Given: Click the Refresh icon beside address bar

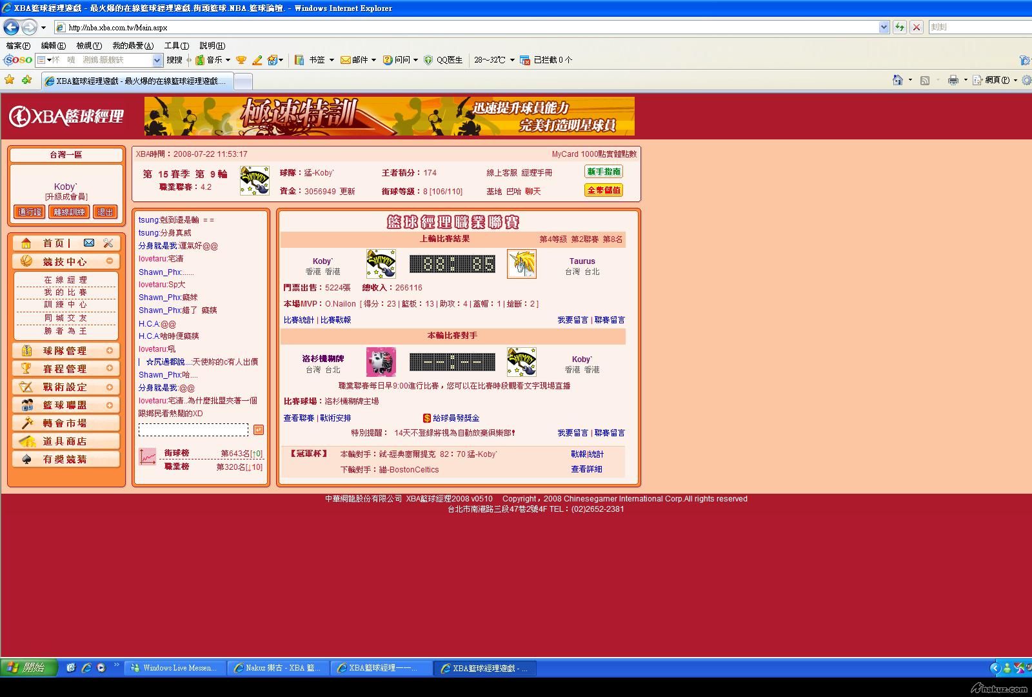Looking at the screenshot, I should coord(899,27).
